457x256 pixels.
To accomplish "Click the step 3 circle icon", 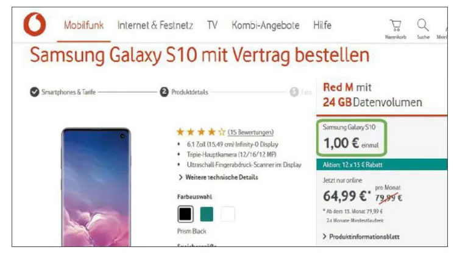I will (294, 92).
